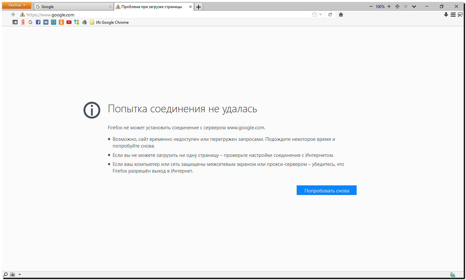Close the "Проблема при загрузке страницы" tab

[191, 7]
